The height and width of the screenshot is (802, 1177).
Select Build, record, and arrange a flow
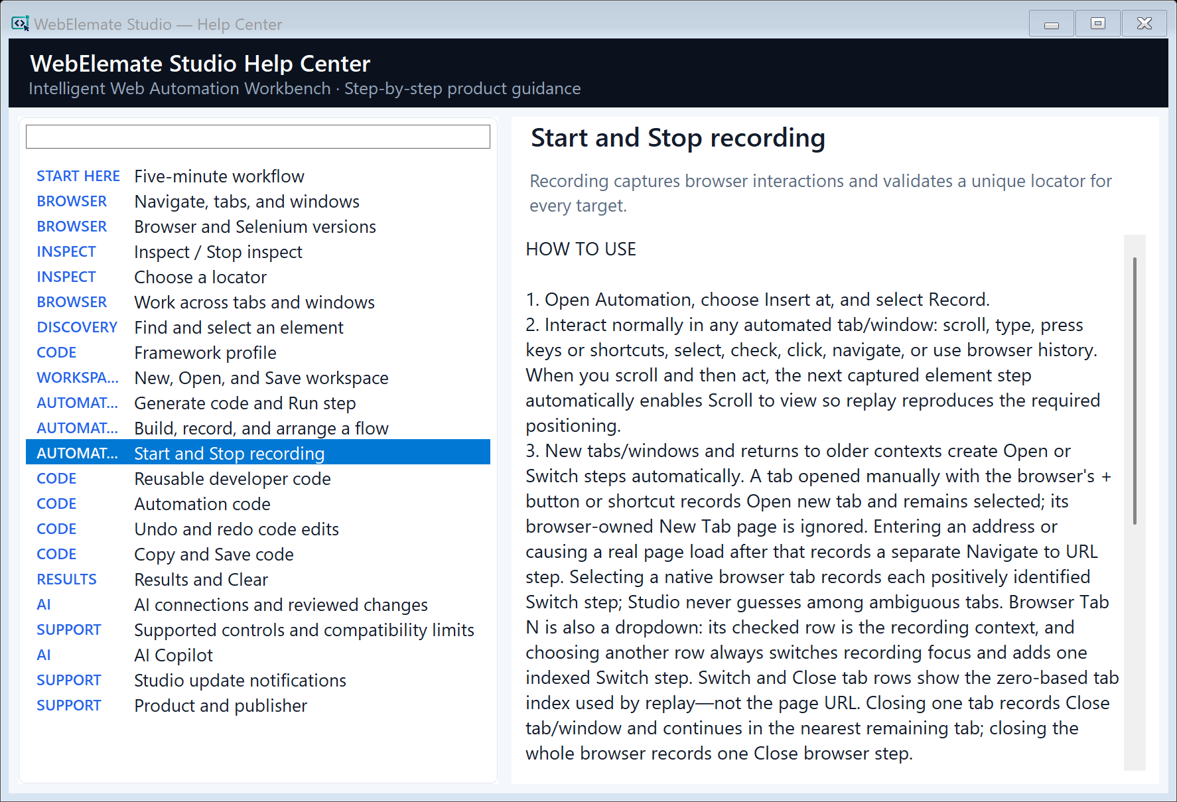tap(257, 429)
